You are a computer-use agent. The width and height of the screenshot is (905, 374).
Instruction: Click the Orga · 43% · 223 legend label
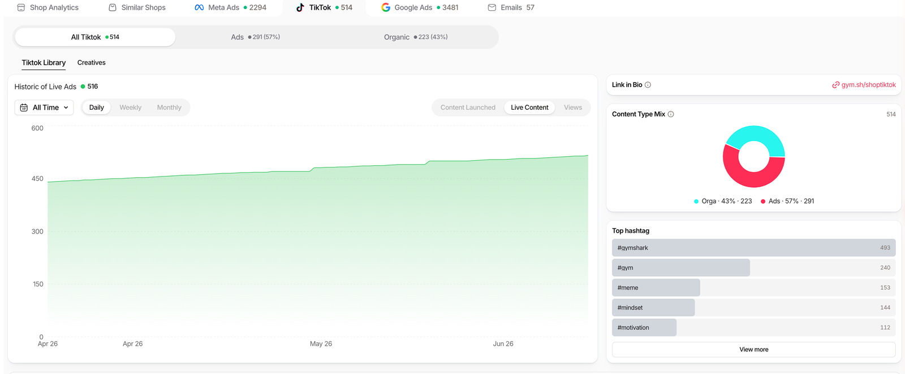726,201
